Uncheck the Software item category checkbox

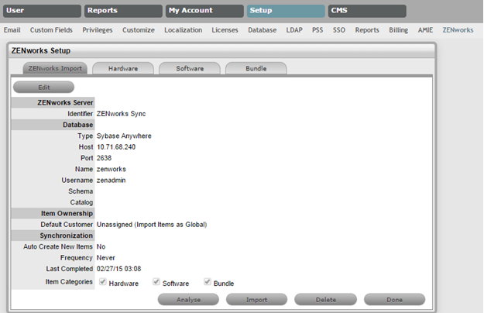(x=157, y=282)
